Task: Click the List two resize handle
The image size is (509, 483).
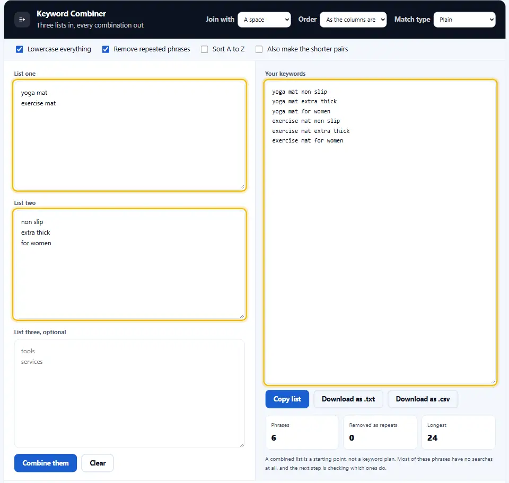Action: [x=242, y=316]
